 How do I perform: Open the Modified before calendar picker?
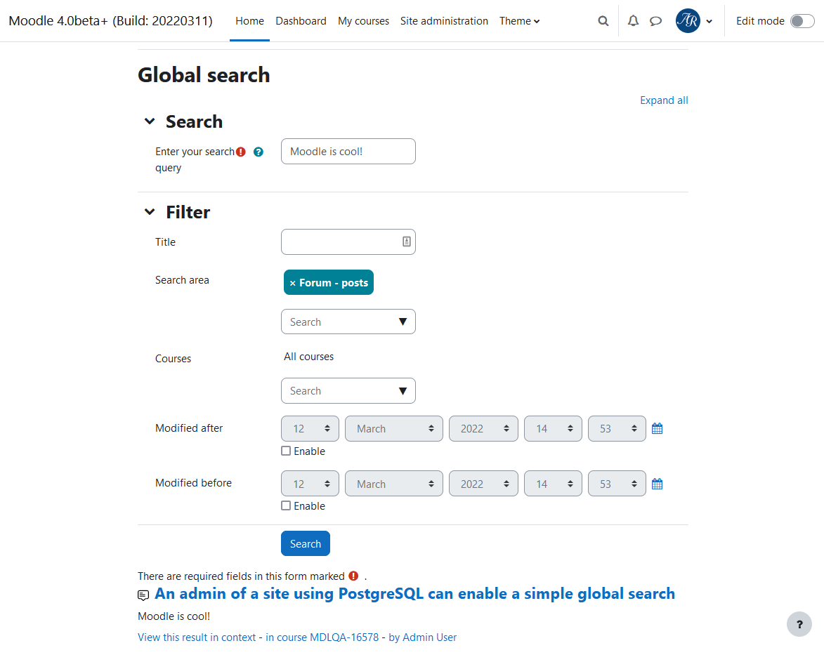657,484
